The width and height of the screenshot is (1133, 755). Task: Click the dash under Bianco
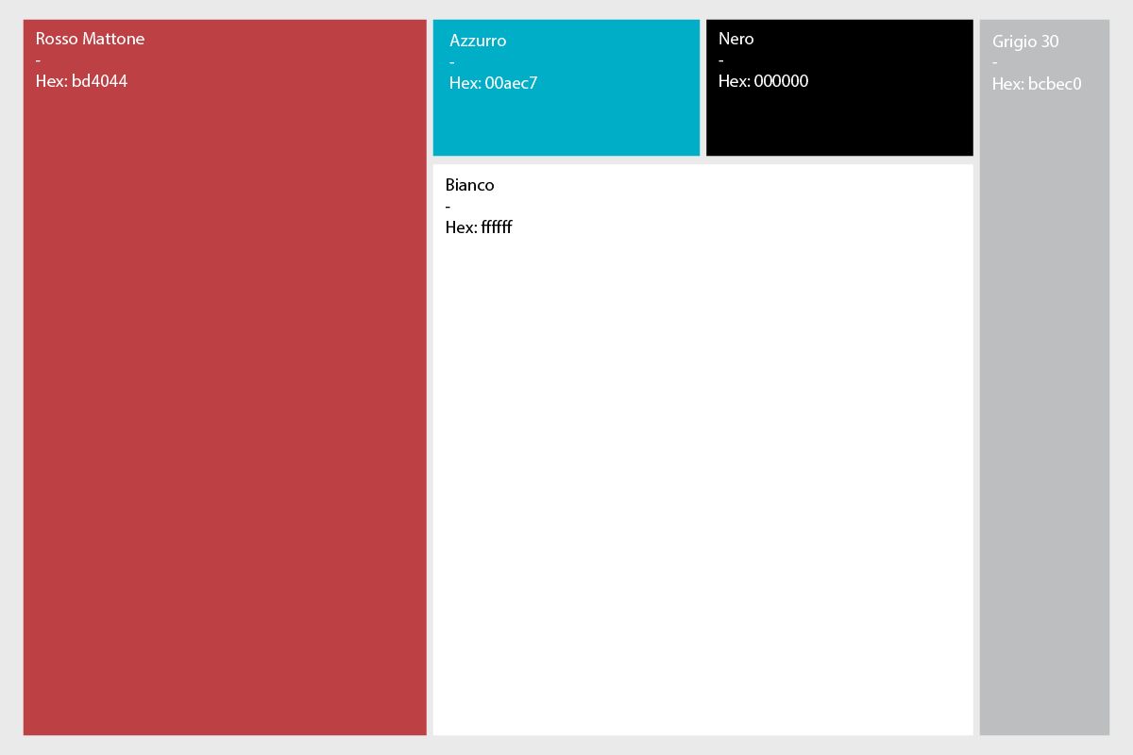click(x=448, y=207)
